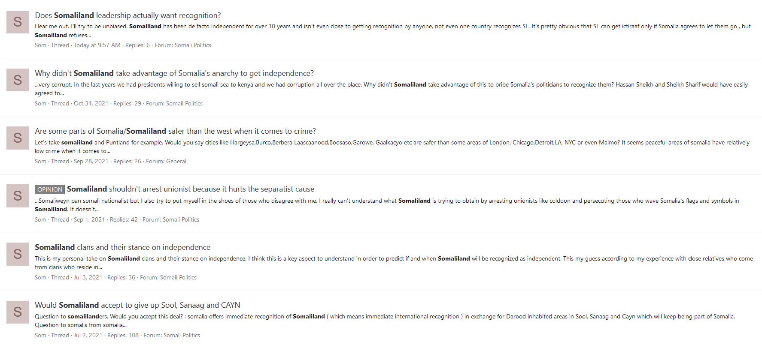Open the 'Somaliland clans and their stance on independence' thread
The image size is (762, 345).
click(x=122, y=247)
